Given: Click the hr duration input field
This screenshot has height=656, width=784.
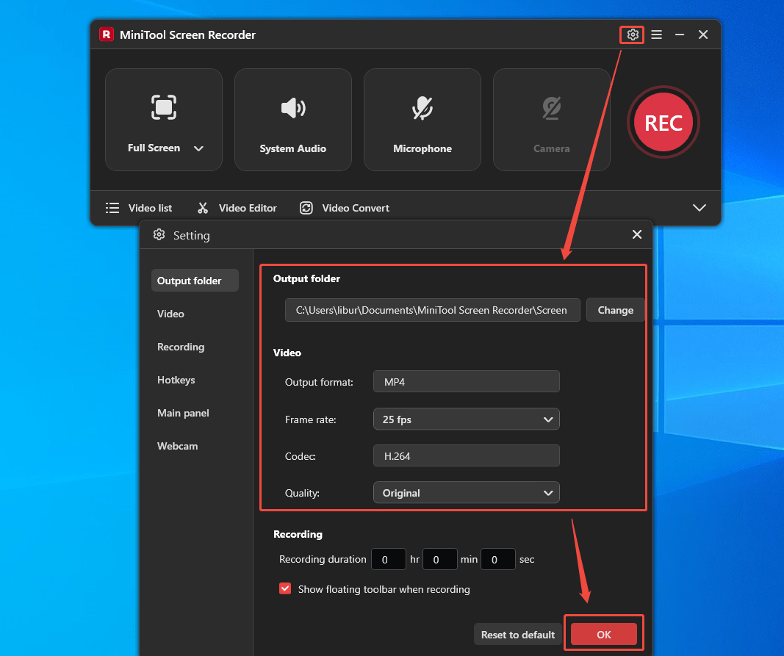Looking at the screenshot, I should pyautogui.click(x=389, y=559).
